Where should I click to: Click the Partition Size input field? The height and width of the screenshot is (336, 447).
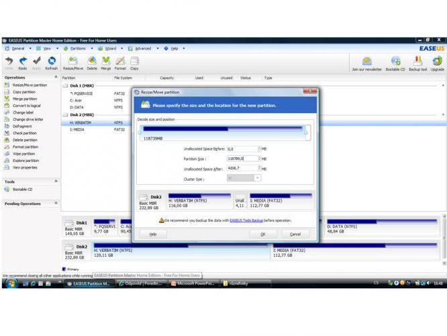coord(242,159)
